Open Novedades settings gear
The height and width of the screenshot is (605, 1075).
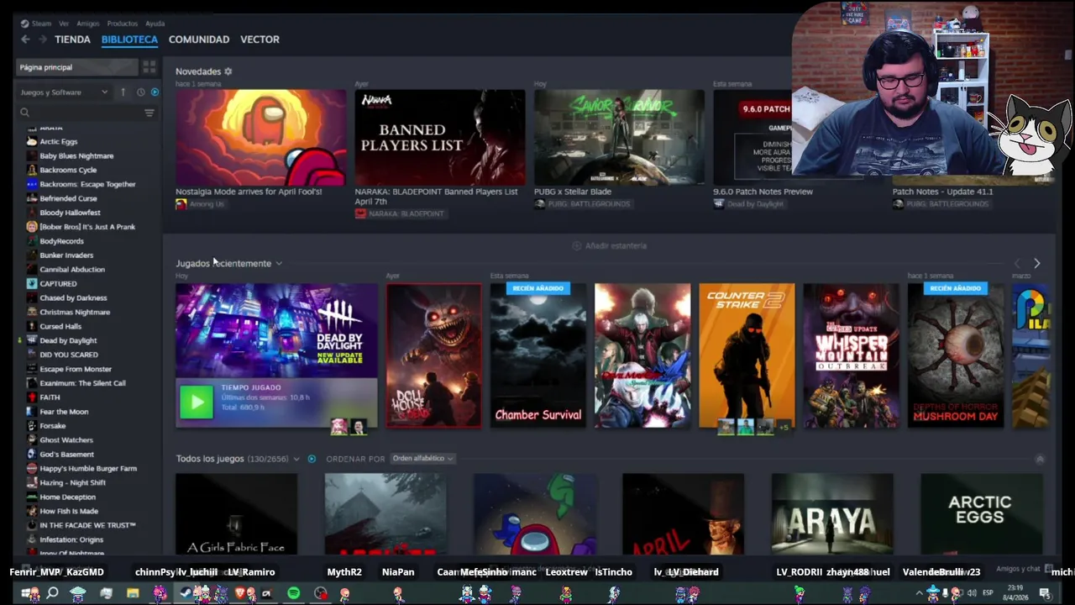pyautogui.click(x=228, y=71)
